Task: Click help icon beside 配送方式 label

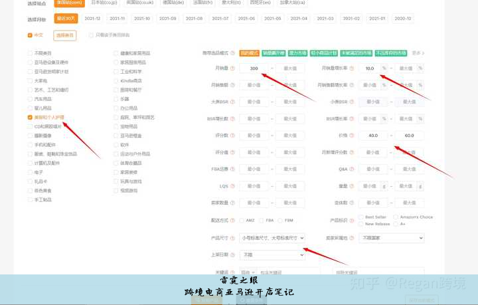Action: (232, 220)
